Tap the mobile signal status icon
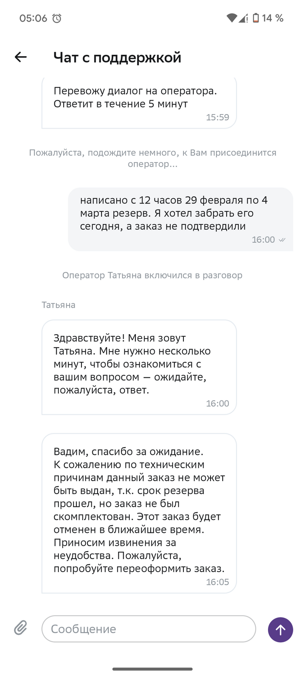 [x=243, y=18]
